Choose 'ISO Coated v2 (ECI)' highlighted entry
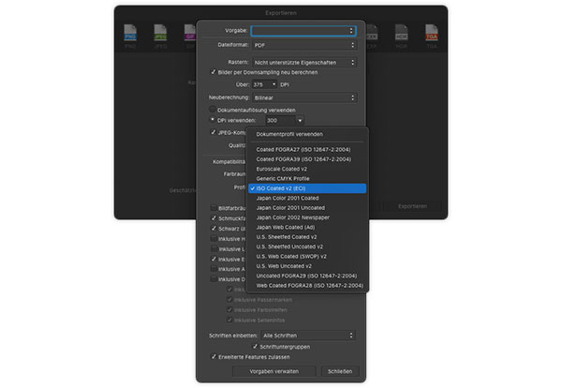 coord(307,188)
